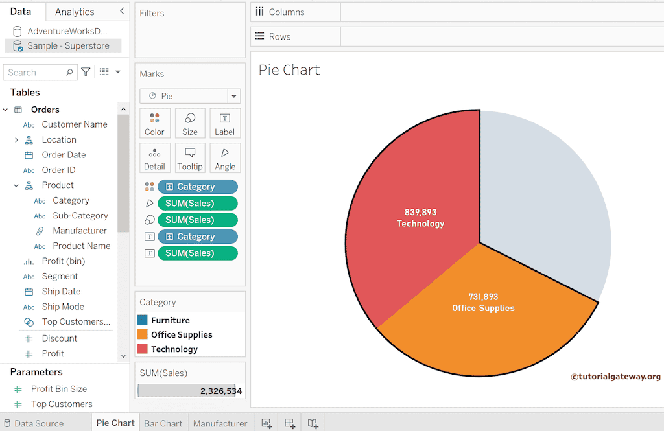Click color icon beside first Category pill
Image resolution: width=664 pixels, height=431 pixels.
click(150, 187)
